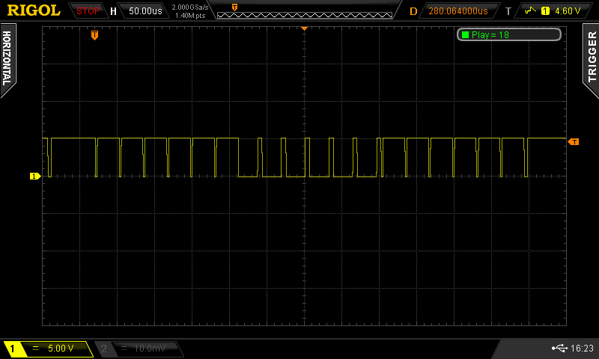Click the trigger edge type icon
The height and width of the screenshot is (359, 599).
click(x=532, y=11)
